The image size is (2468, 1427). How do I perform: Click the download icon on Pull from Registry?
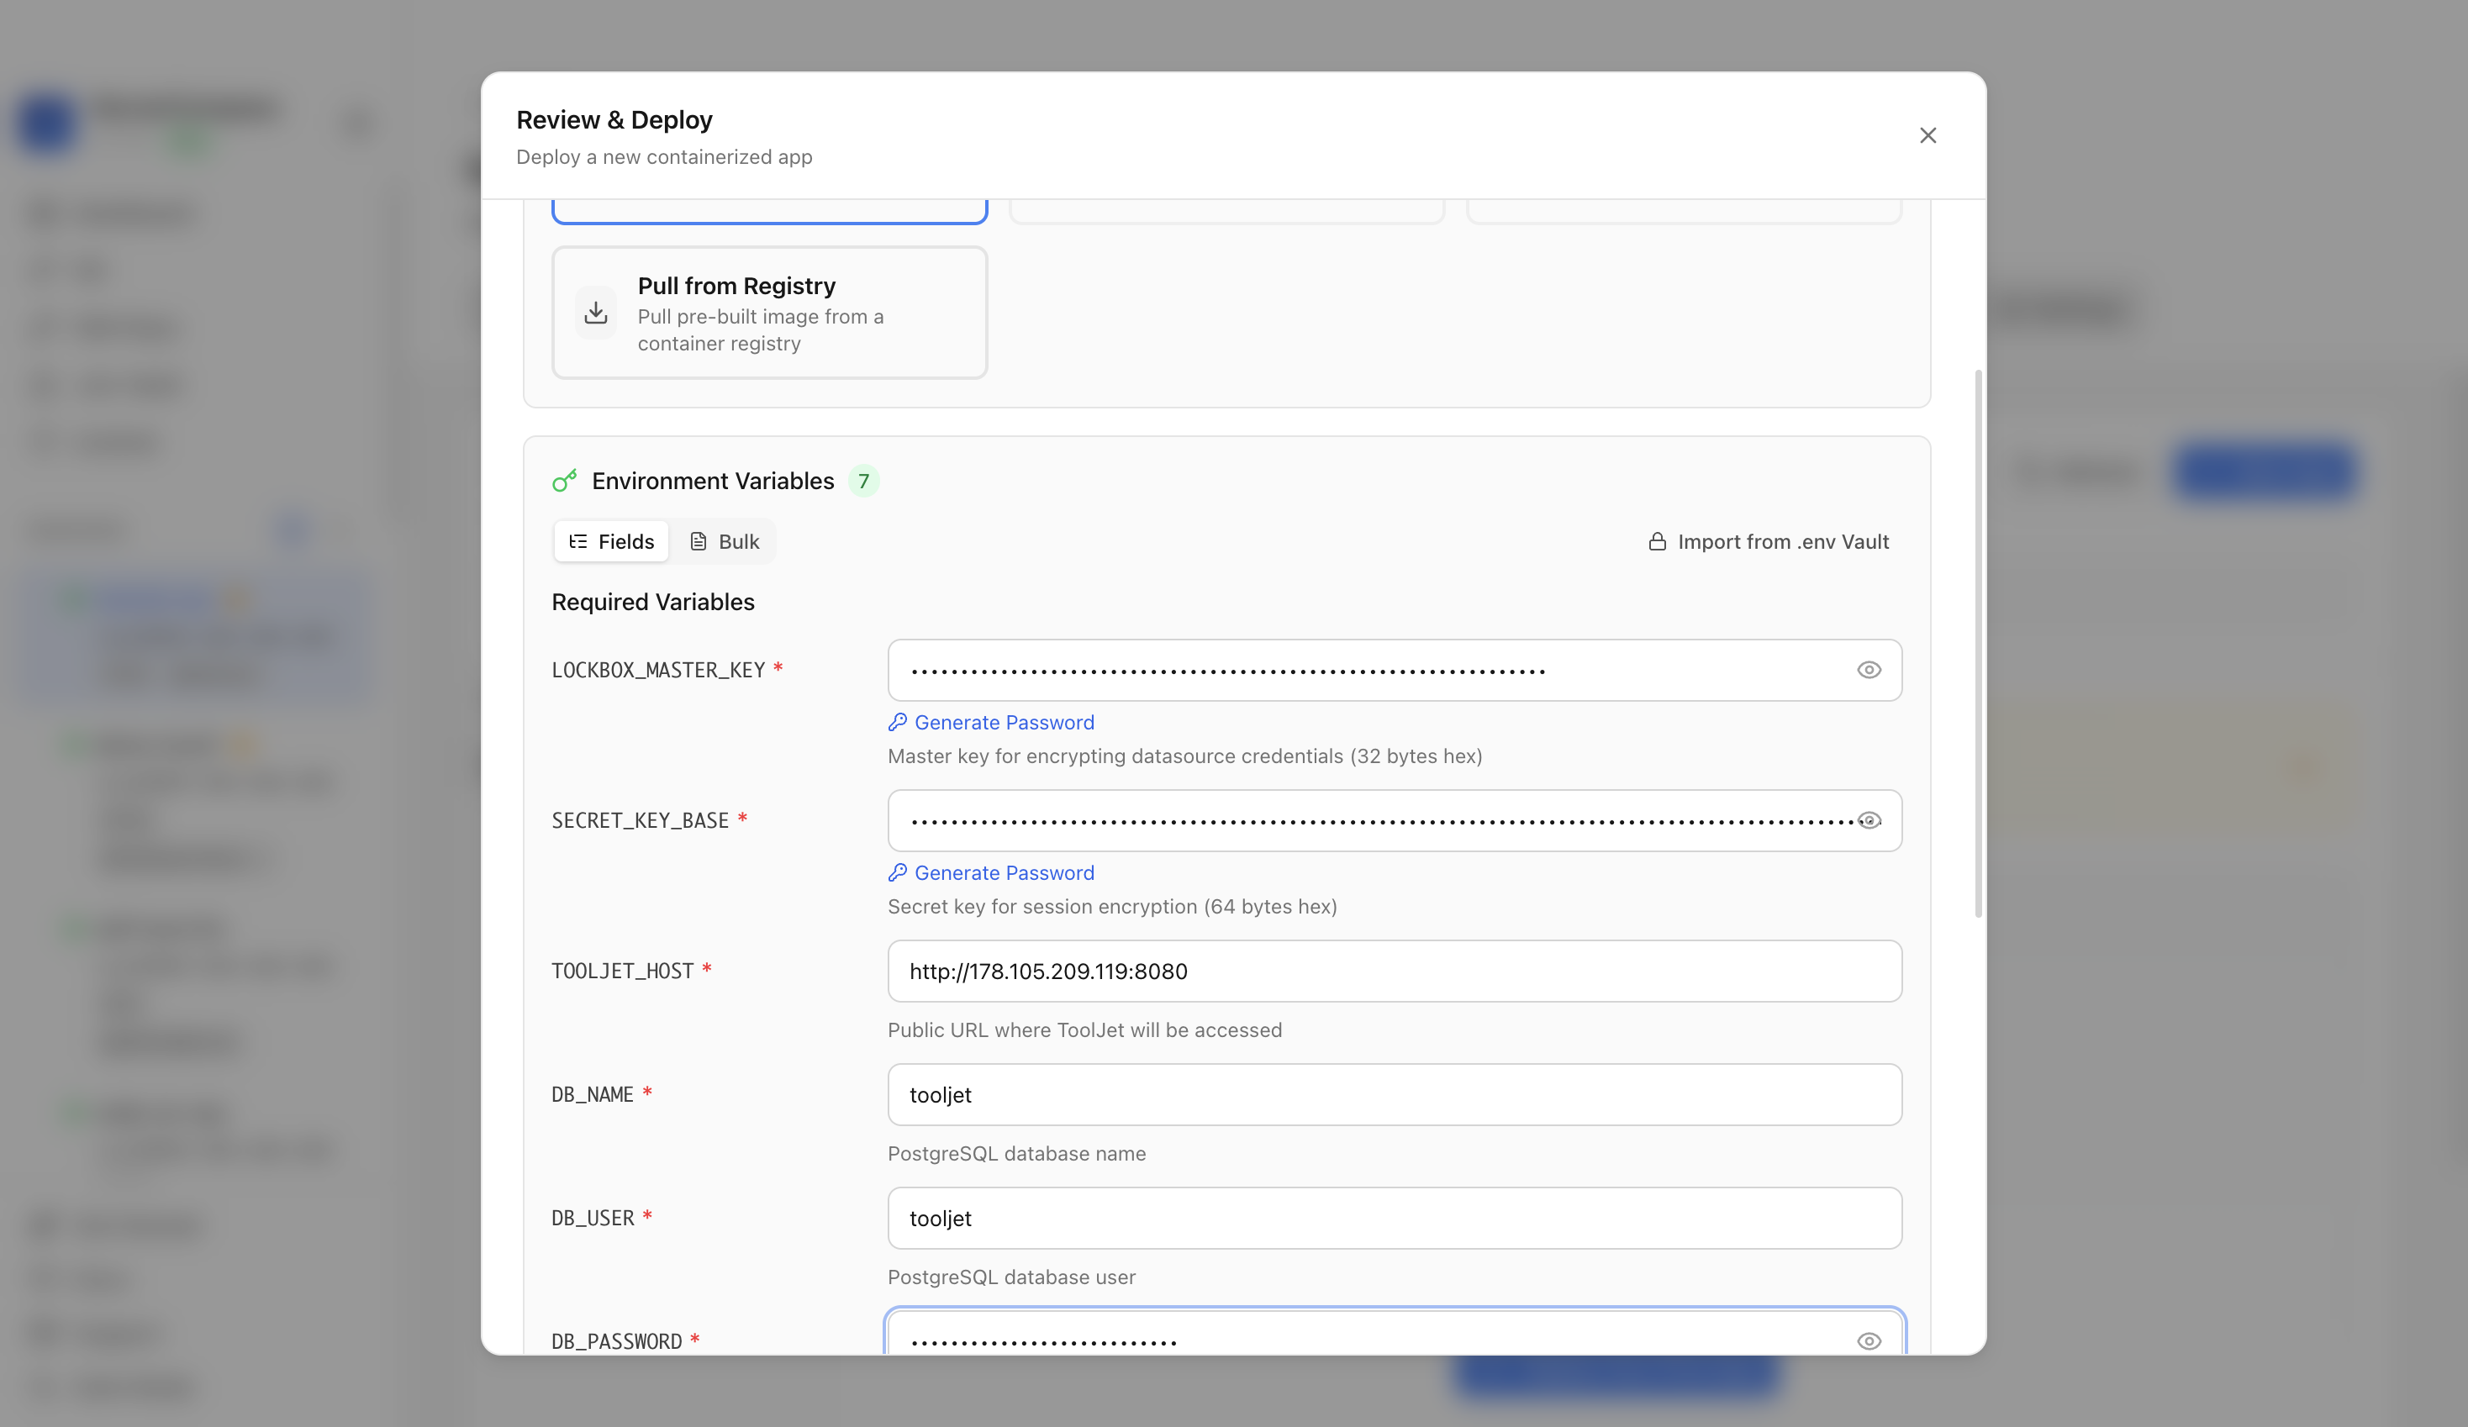click(595, 313)
